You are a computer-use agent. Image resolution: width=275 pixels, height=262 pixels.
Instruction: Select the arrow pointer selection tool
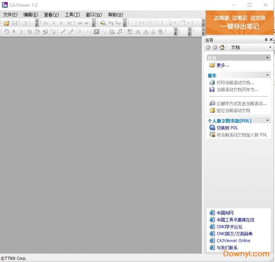[x=14, y=32]
